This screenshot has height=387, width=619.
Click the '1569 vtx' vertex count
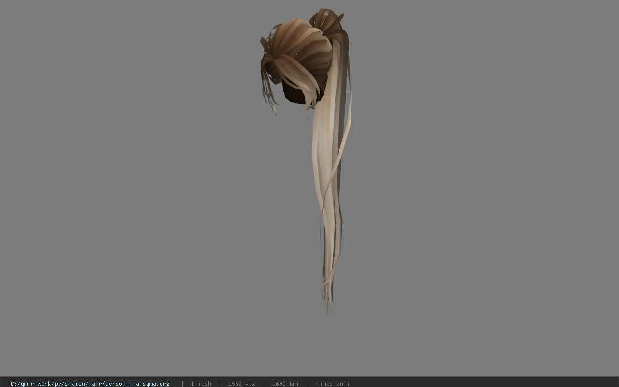241,384
